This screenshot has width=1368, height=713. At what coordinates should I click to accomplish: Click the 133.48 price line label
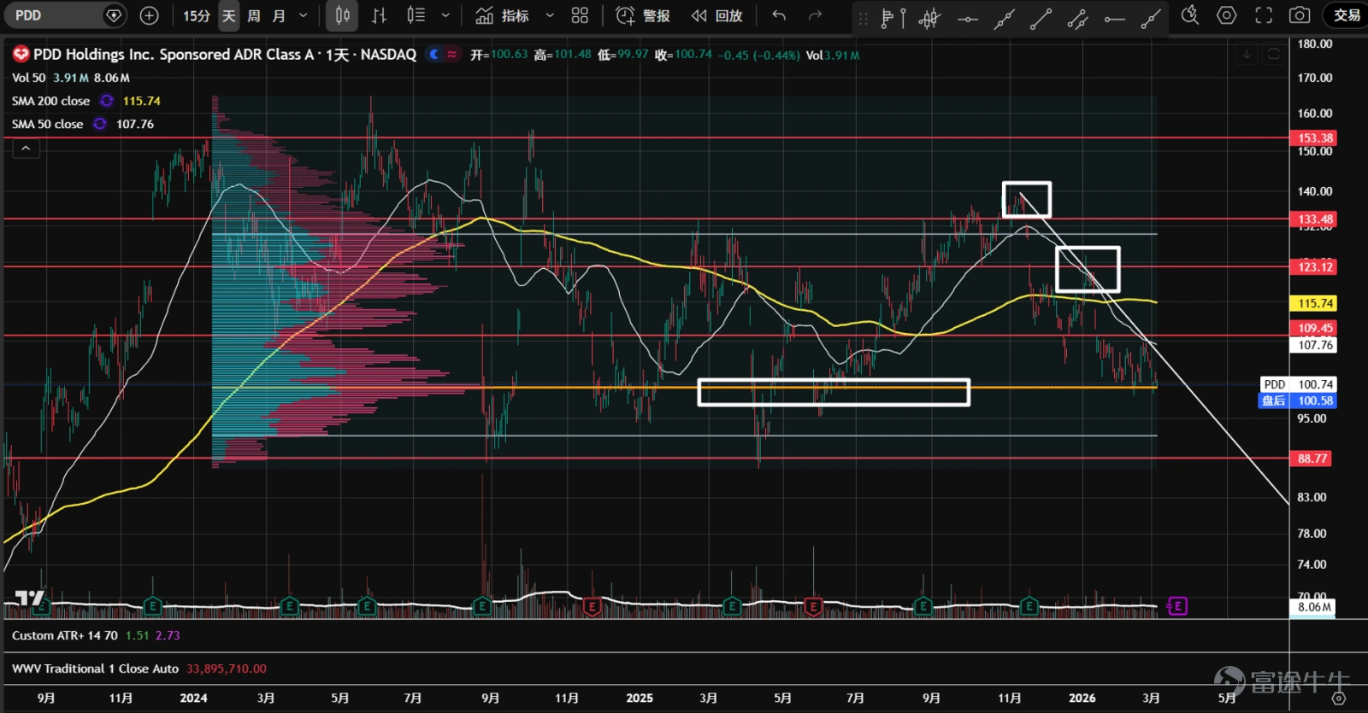[x=1314, y=219]
